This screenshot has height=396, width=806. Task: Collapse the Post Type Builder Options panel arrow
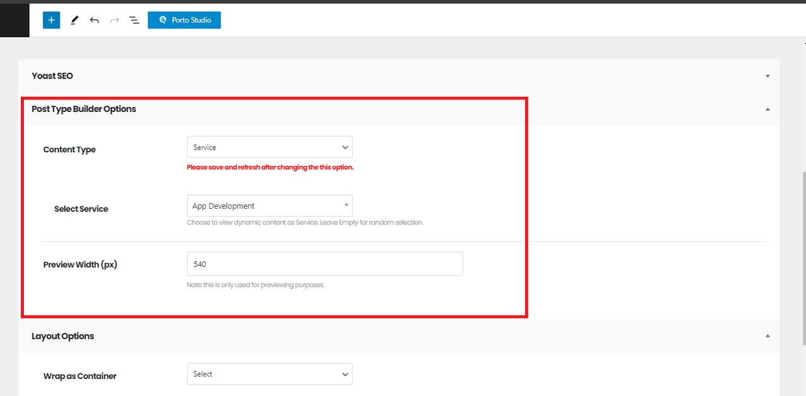[x=768, y=109]
